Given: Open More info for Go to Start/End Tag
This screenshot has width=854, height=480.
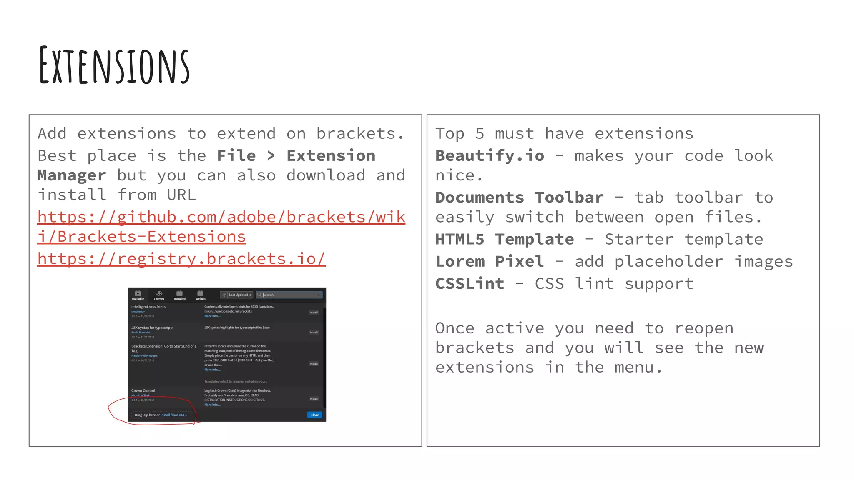Looking at the screenshot, I should (x=212, y=370).
